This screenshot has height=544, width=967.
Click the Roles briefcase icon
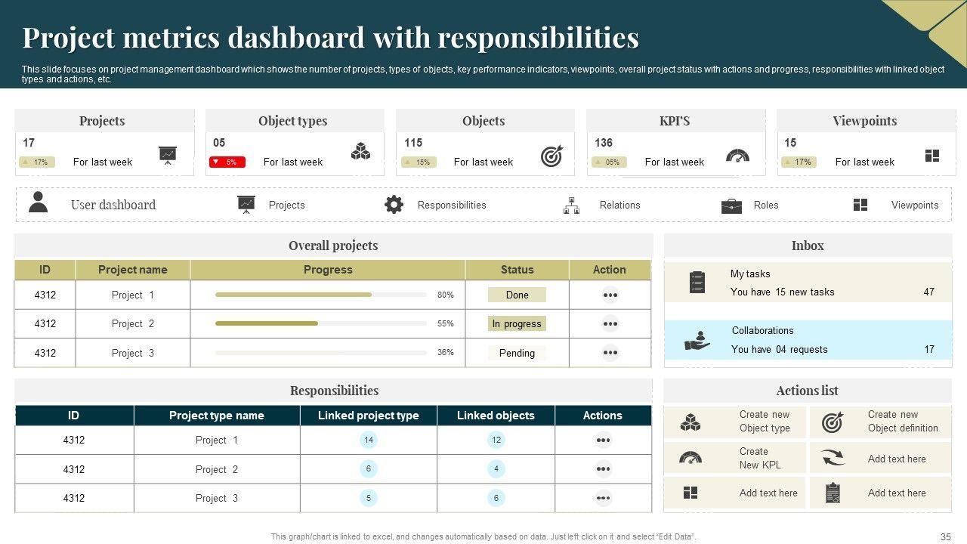coord(731,206)
